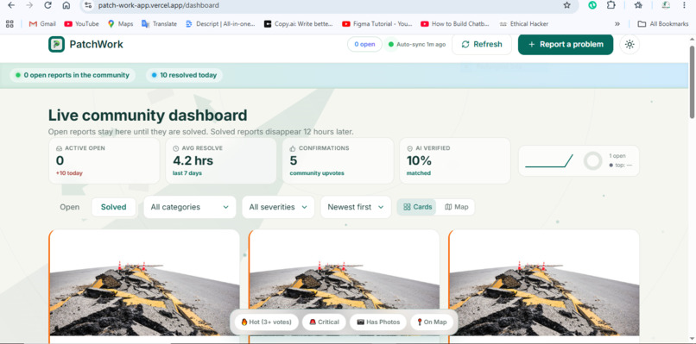
Task: Switch to Map view
Action: pyautogui.click(x=456, y=207)
